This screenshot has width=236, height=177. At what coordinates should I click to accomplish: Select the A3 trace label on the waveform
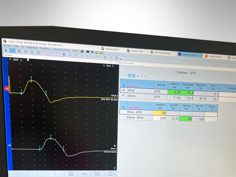point(10,145)
